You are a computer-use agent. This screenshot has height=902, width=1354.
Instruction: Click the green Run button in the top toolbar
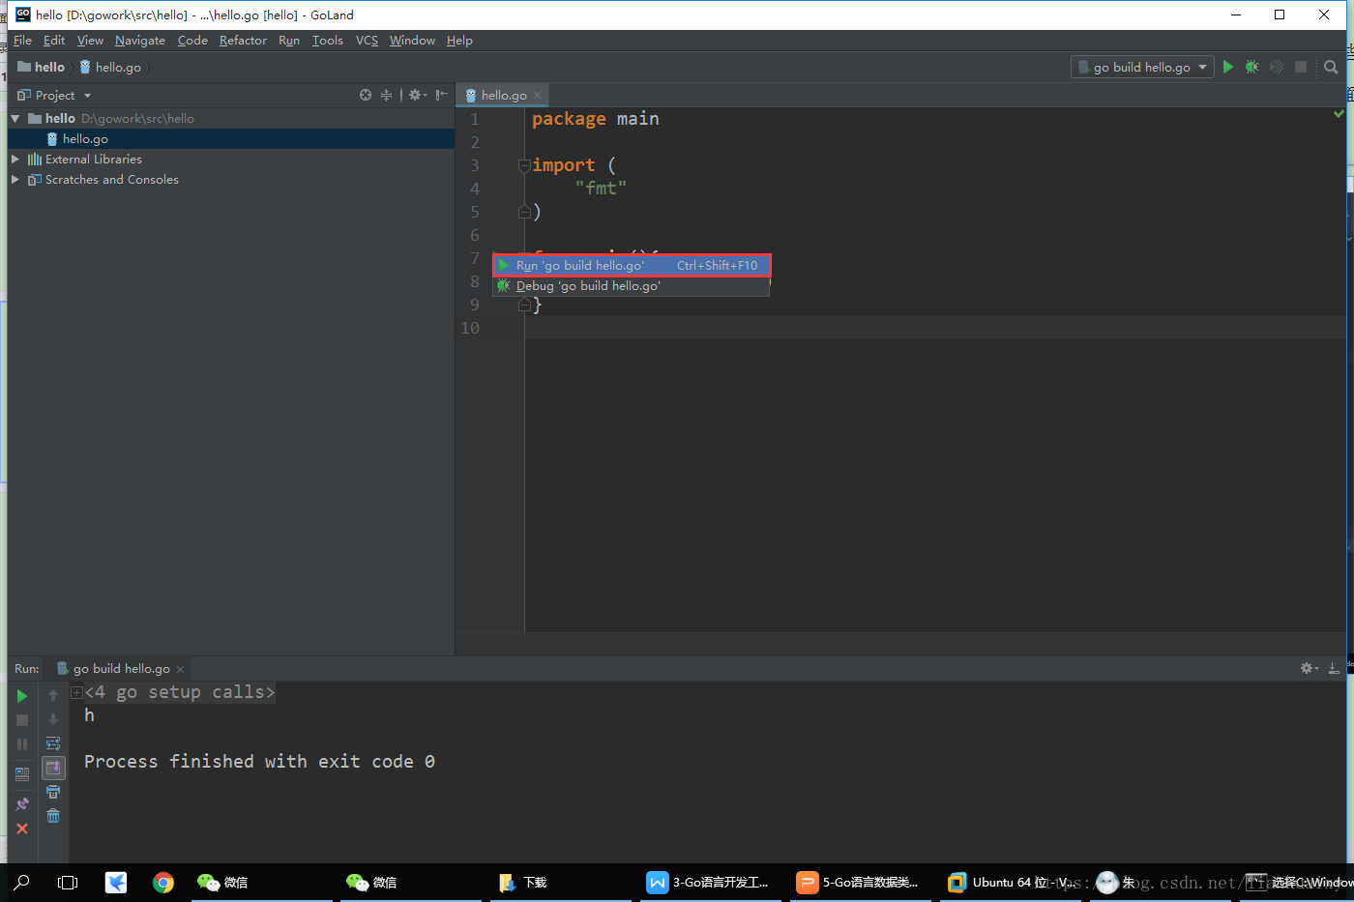point(1228,67)
